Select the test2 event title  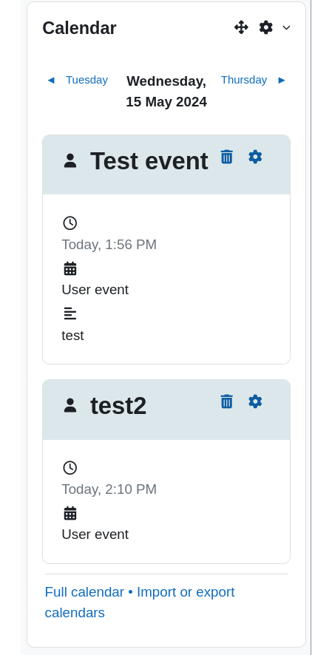tap(118, 406)
